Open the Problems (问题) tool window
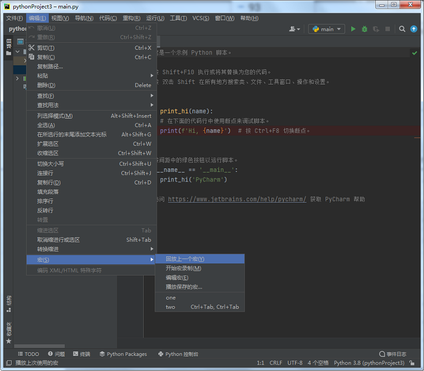Viewport: 424px width, 371px height. 56,354
